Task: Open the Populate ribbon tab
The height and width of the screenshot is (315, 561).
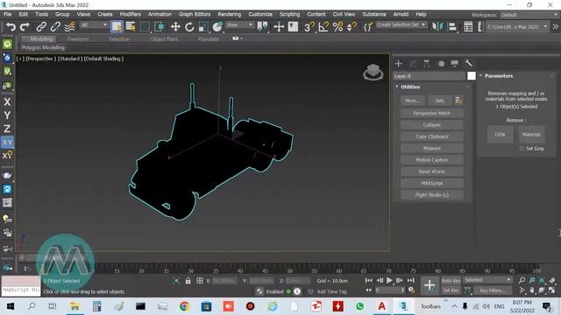Action: [209, 38]
